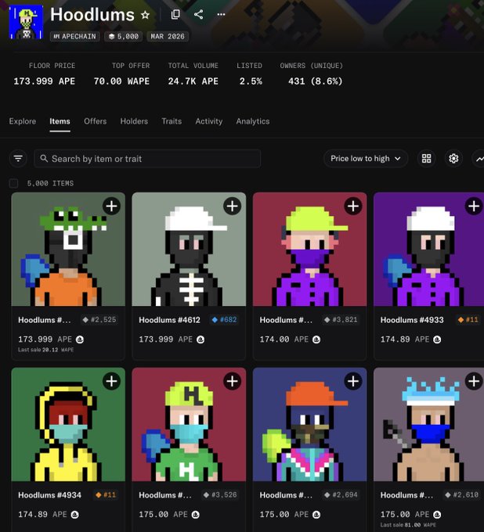Click the Hoodlums #4612 title link

pos(169,320)
